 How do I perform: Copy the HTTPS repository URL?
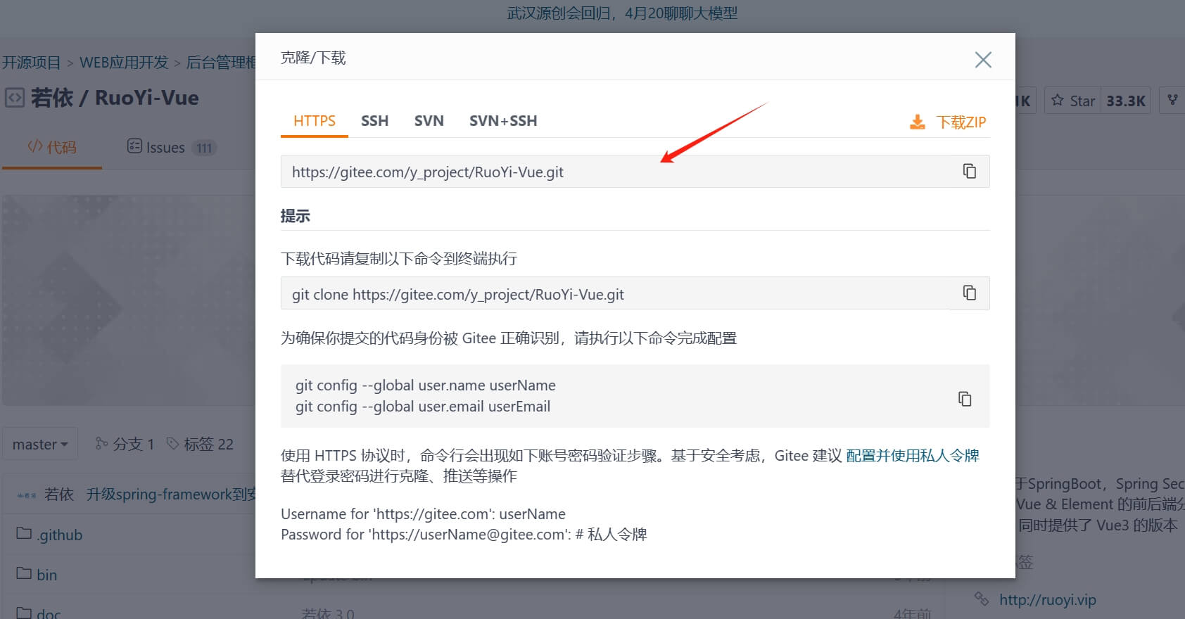(x=969, y=171)
